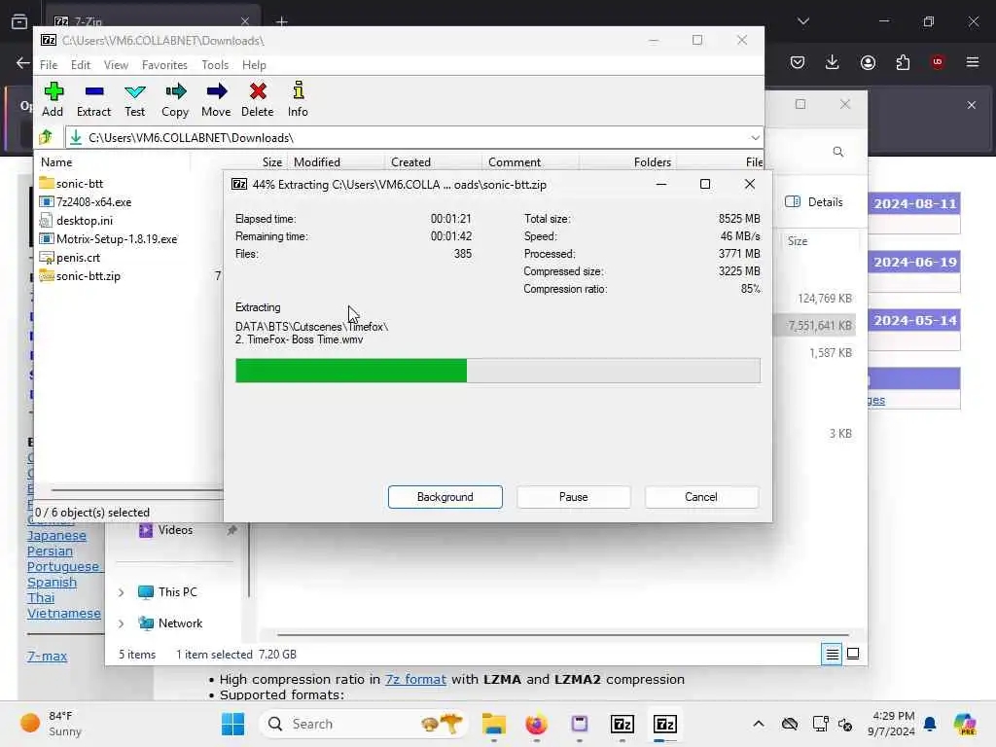
Task: Open the Spanish language link
Action: [x=52, y=583]
